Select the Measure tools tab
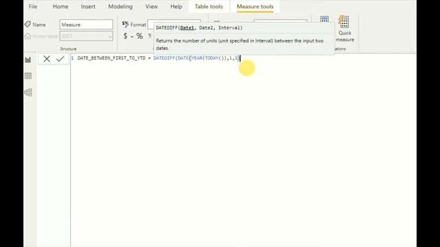440x247 pixels. tap(255, 6)
